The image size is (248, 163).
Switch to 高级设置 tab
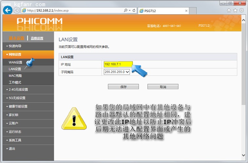(37, 38)
